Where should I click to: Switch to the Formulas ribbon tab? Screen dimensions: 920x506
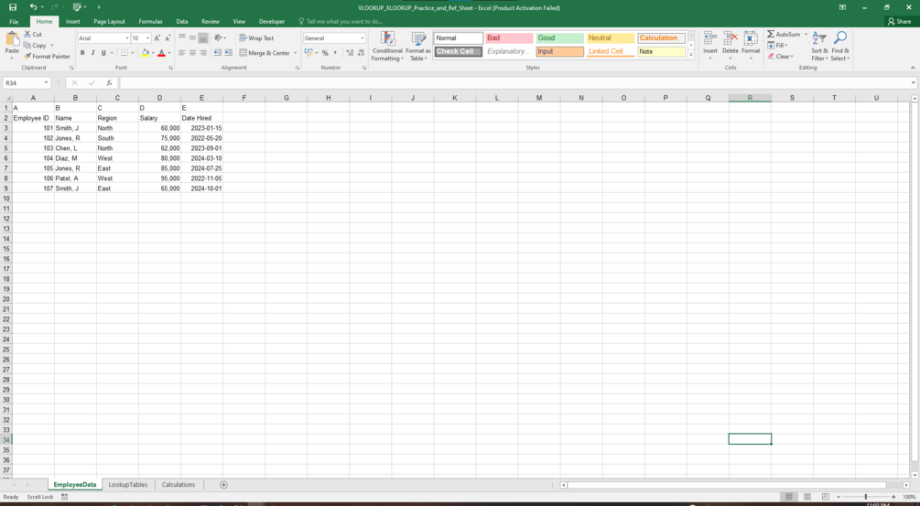(151, 21)
